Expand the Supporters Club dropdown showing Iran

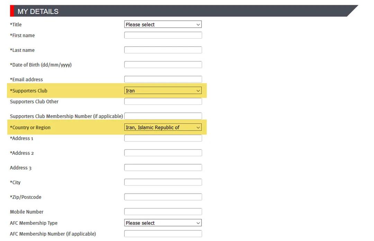pyautogui.click(x=163, y=91)
